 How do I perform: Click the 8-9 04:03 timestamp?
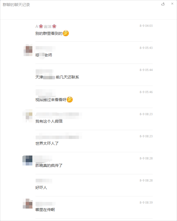click(146, 26)
